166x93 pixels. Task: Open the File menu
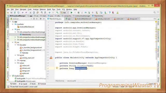click(x=8, y=10)
